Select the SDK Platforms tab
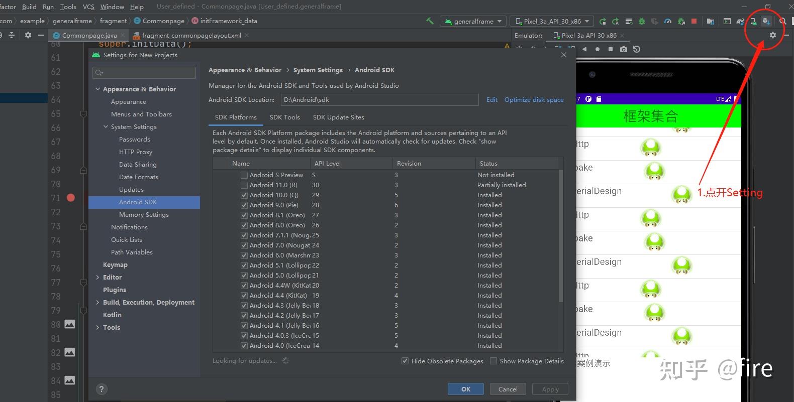Image resolution: width=794 pixels, height=402 pixels. (x=236, y=117)
